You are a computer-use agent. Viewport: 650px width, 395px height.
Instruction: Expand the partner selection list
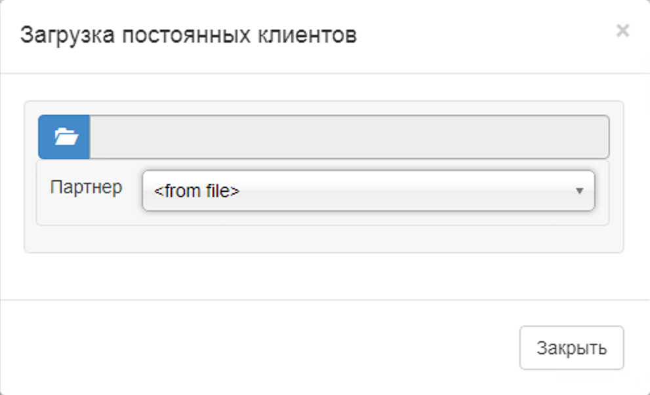(368, 191)
